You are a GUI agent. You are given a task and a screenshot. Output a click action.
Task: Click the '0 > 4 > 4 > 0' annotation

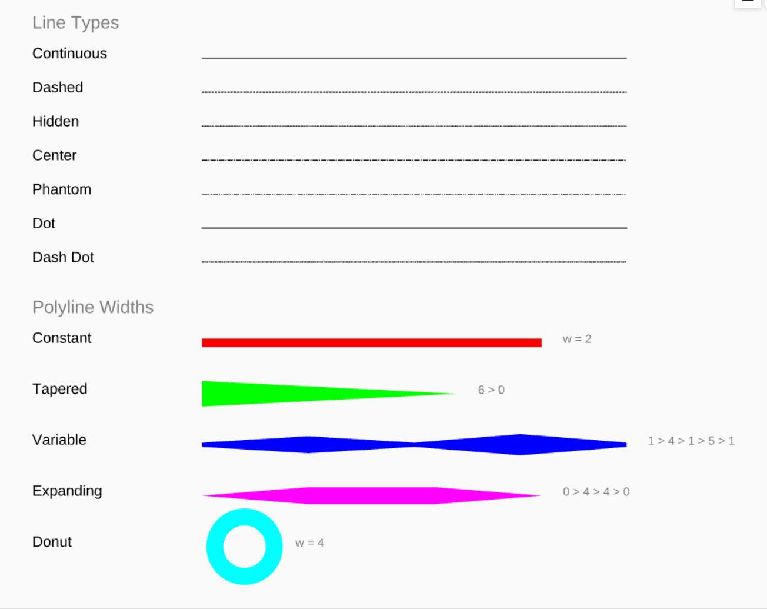click(596, 491)
